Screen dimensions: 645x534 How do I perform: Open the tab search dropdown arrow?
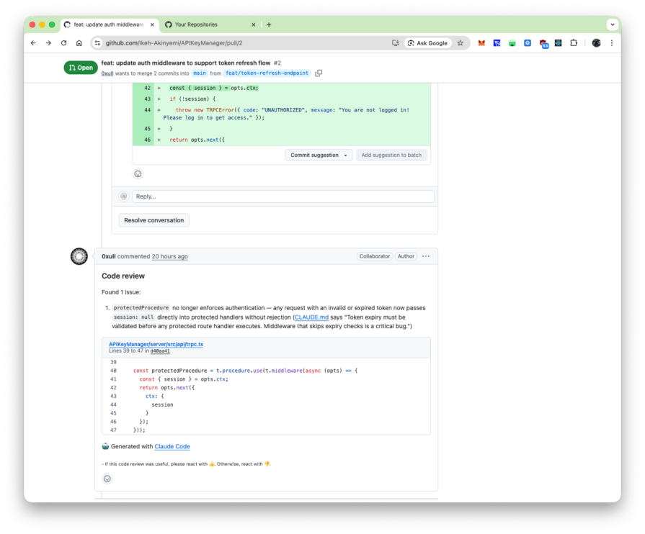[612, 24]
